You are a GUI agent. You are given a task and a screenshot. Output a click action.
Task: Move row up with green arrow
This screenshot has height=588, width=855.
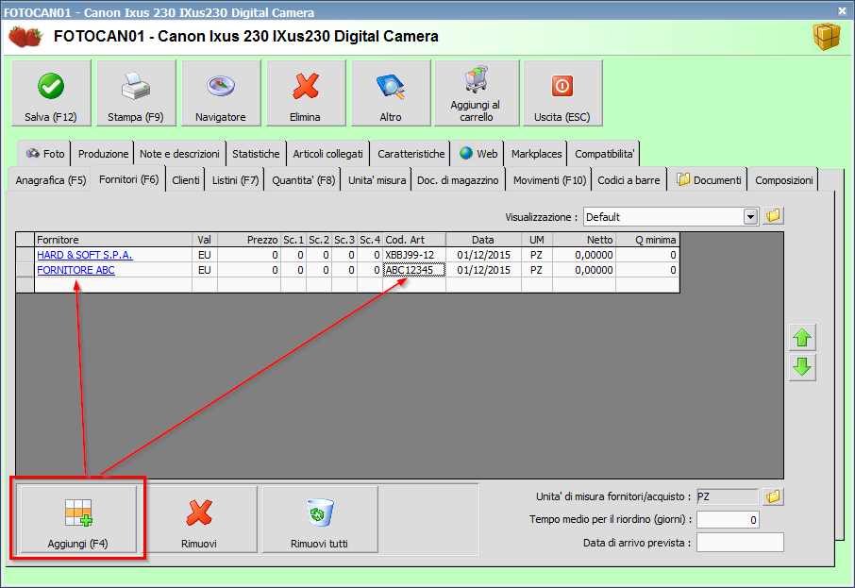click(802, 338)
